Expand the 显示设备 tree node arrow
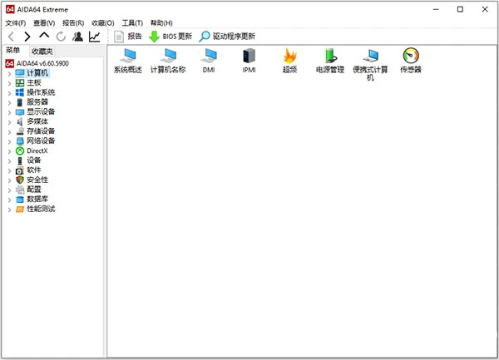Screen dimensions: 499x360 (x=9, y=112)
